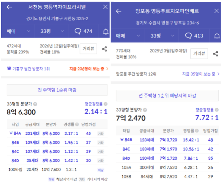The width and height of the screenshot is (224, 186).
Task: Tap notification bell in 서천동 panel
Action: 106,31
